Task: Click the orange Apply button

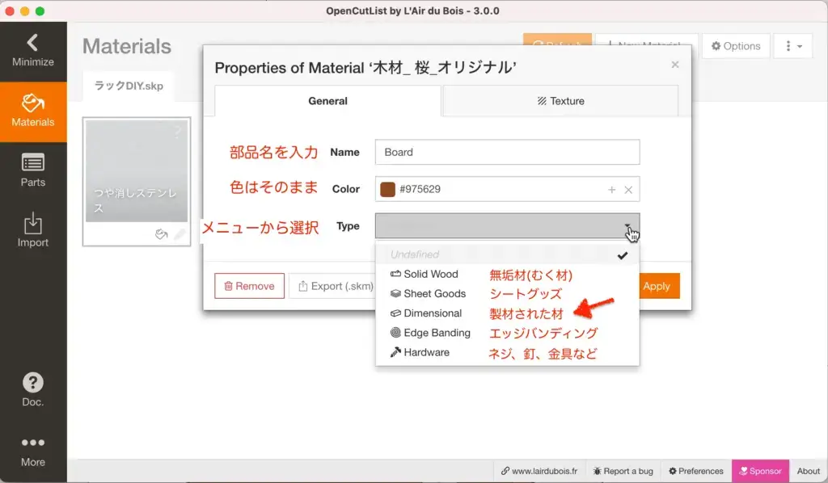Action: (658, 286)
